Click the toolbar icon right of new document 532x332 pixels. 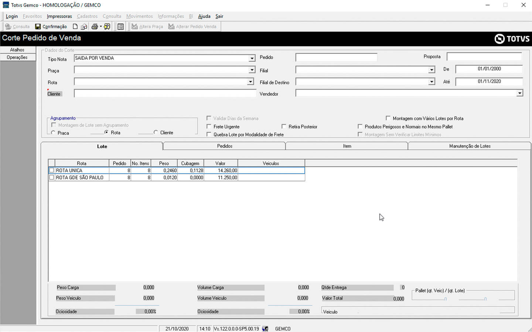(x=84, y=27)
